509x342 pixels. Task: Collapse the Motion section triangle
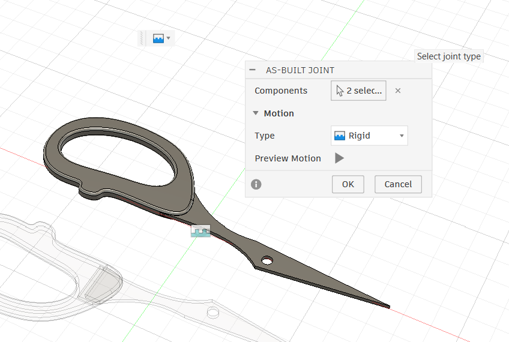(256, 113)
